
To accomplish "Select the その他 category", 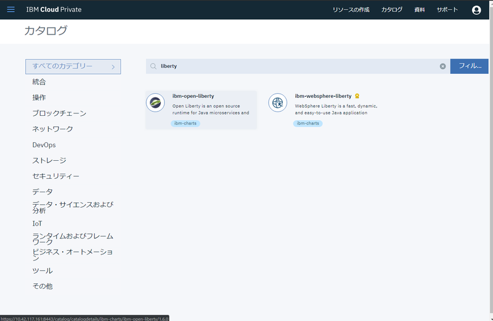I will (x=43, y=286).
